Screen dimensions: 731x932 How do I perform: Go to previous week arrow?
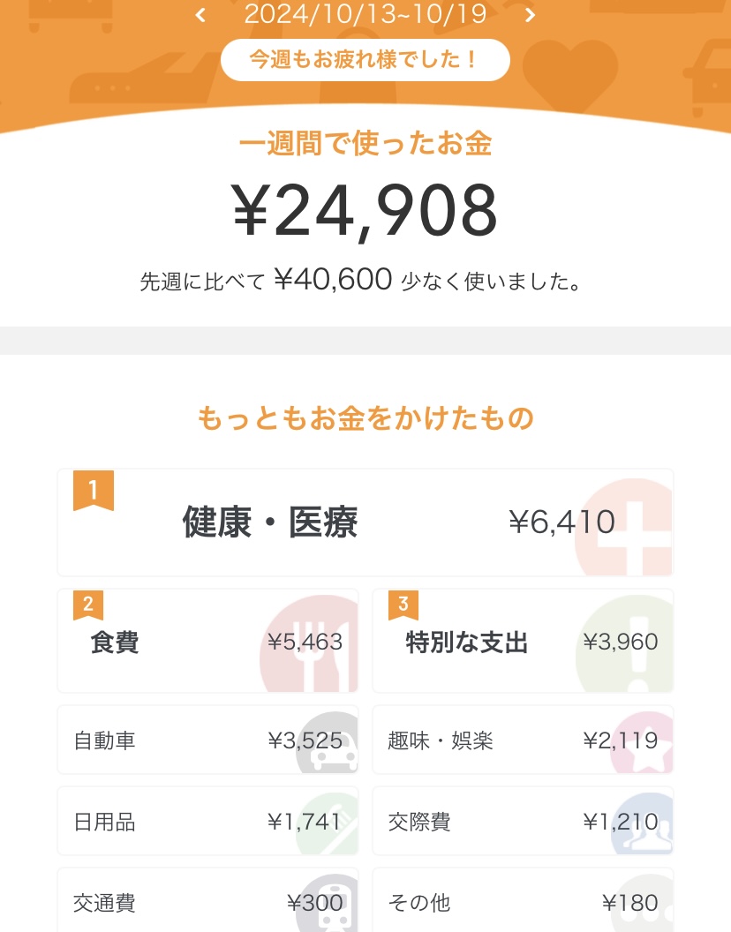[201, 15]
